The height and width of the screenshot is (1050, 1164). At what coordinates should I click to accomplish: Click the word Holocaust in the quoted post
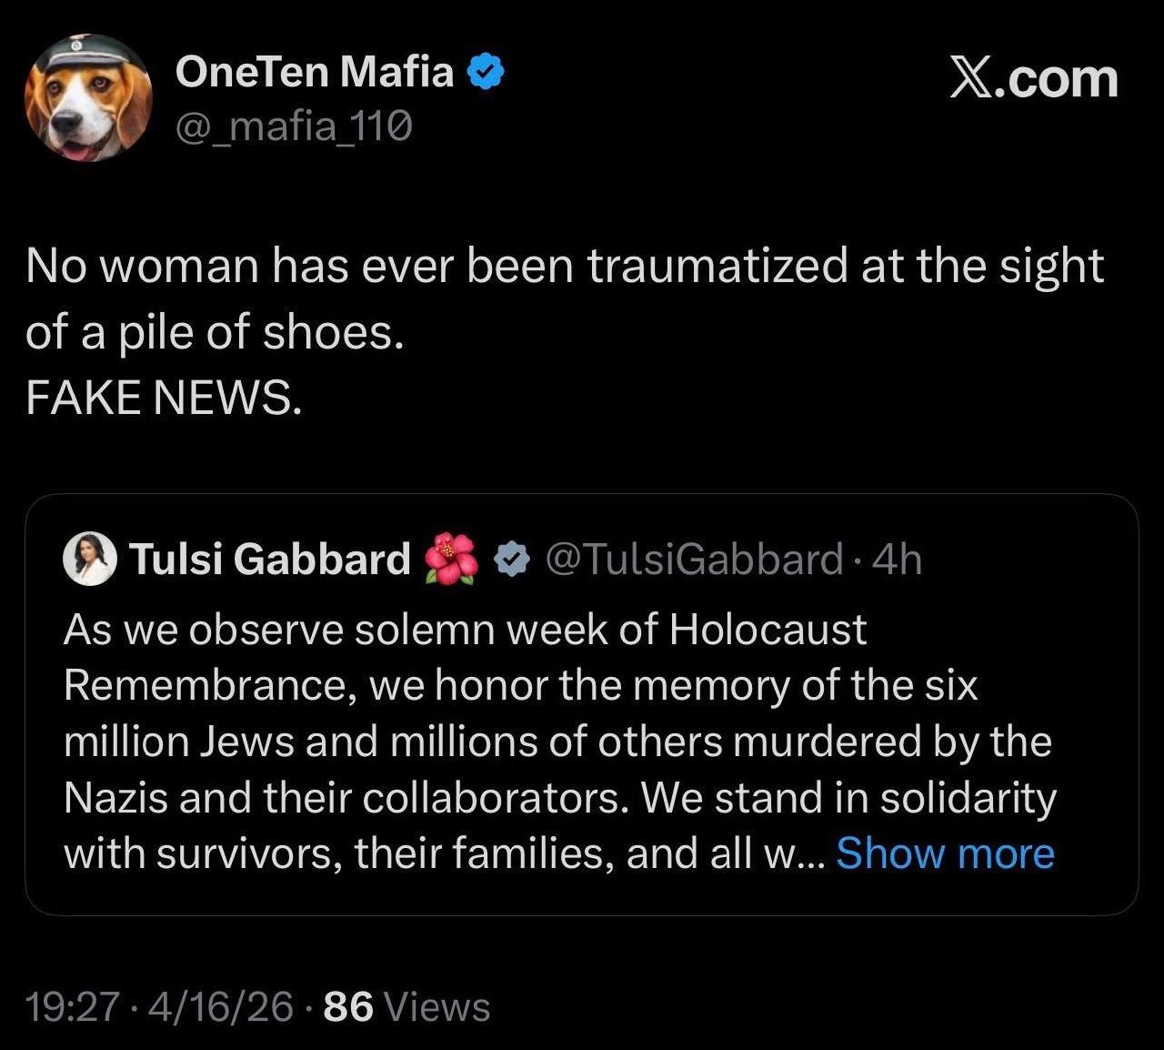(x=768, y=630)
